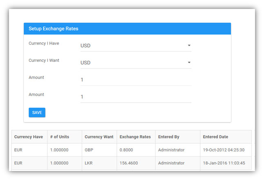Image resolution: width=264 pixels, height=180 pixels.
Task: Click the 0.8000 exchange rate cell
Action: (x=136, y=150)
